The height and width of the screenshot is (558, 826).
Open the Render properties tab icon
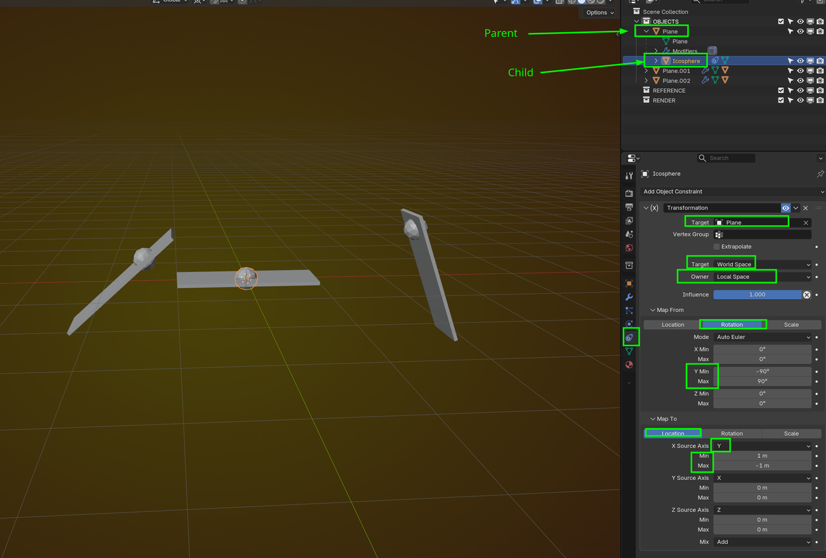(x=629, y=193)
